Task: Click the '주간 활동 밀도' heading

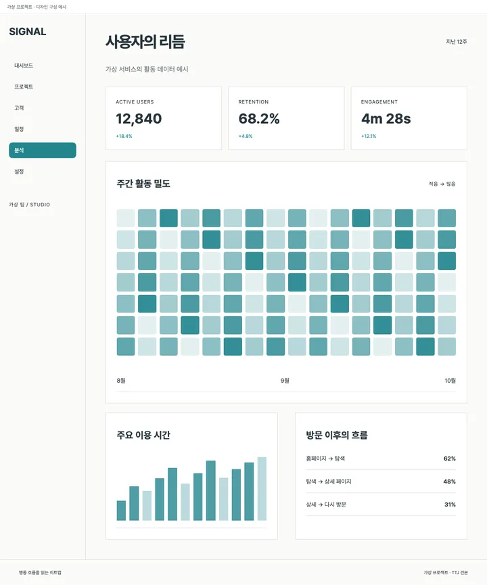Action: (x=143, y=184)
